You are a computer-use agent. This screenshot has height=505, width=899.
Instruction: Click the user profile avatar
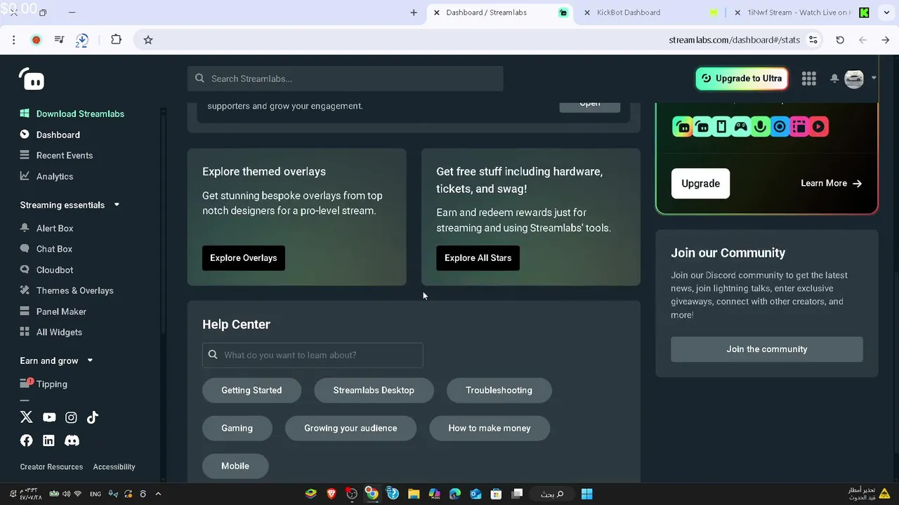click(x=854, y=79)
